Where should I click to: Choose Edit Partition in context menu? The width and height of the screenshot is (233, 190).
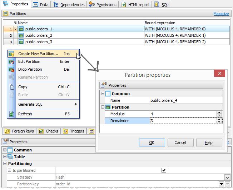click(43, 61)
